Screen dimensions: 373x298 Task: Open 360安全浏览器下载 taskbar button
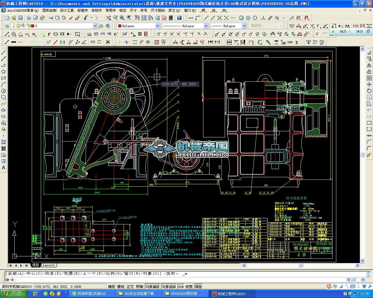pyautogui.click(x=139, y=294)
